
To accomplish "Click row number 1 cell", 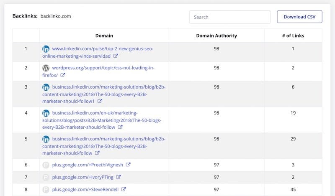I will pyautogui.click(x=26, y=52).
